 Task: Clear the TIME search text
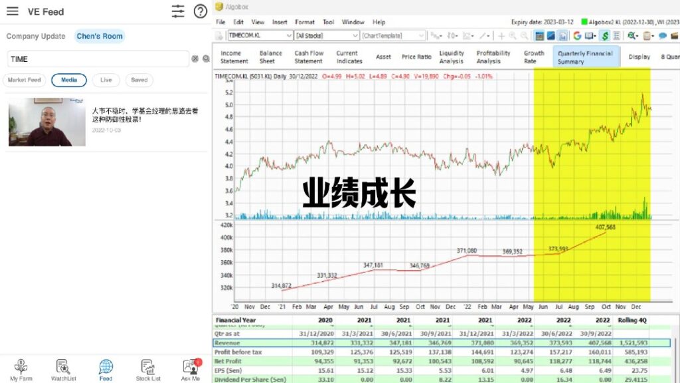(195, 59)
